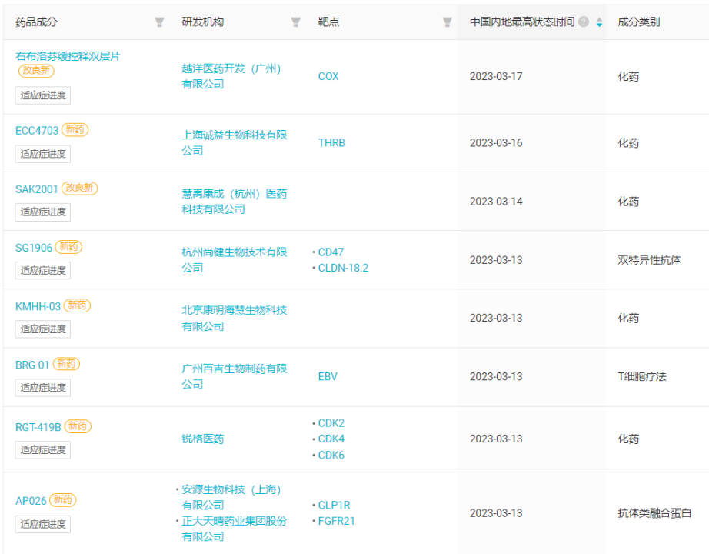Open filter for 药品成分 column
The height and width of the screenshot is (554, 709).
pos(159,22)
